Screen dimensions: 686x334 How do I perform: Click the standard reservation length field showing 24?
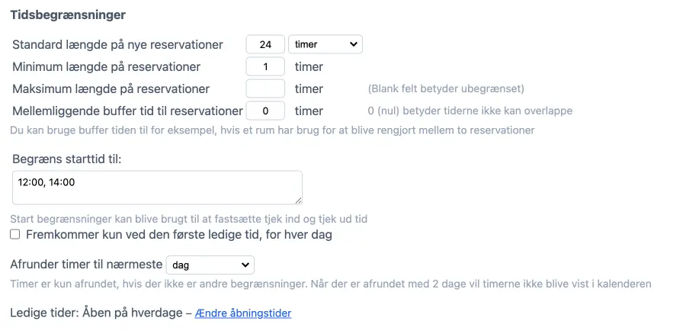click(265, 44)
